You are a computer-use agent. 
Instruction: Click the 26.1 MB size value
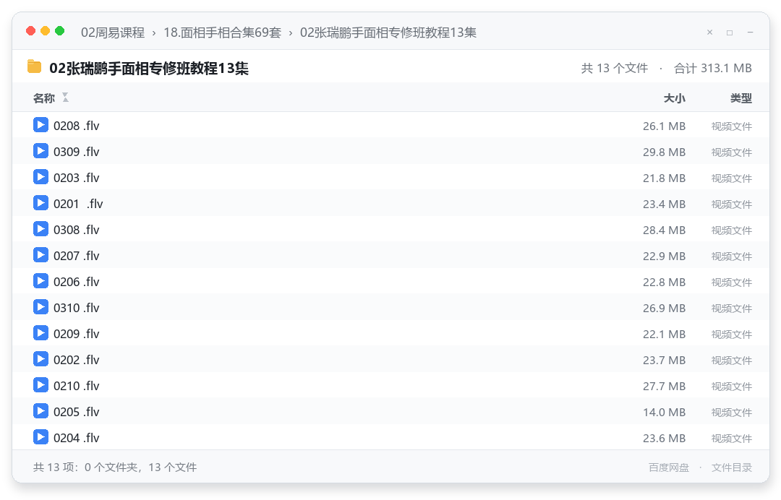click(x=664, y=126)
